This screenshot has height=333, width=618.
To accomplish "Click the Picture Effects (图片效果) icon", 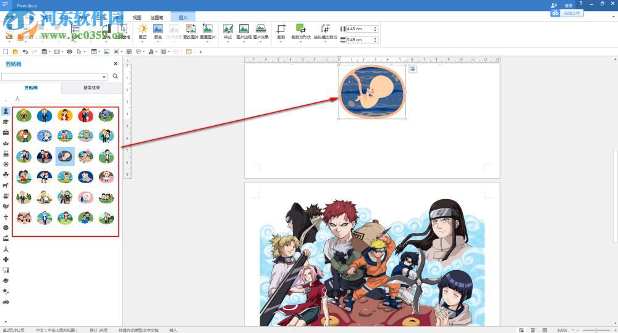I will pos(261,29).
